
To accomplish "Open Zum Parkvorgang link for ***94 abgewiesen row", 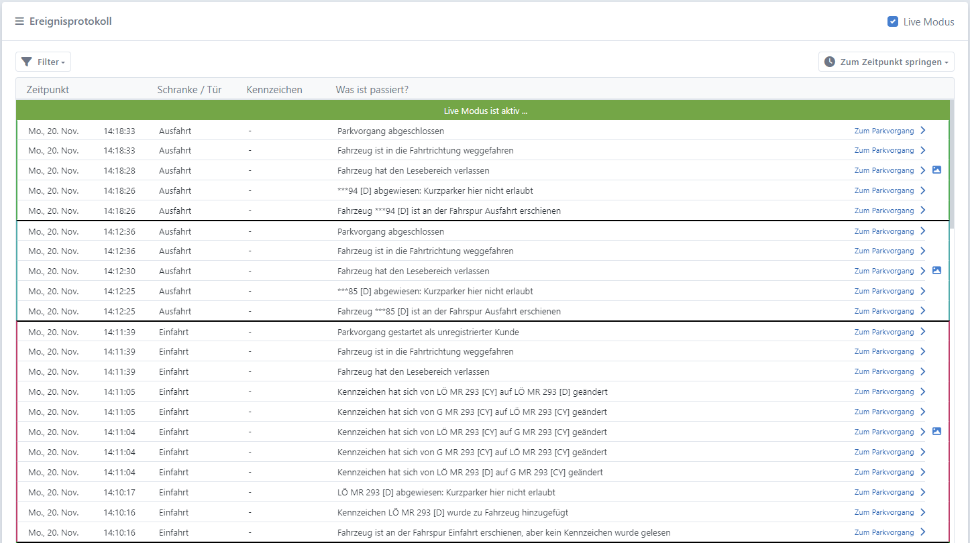I will pyautogui.click(x=884, y=190).
